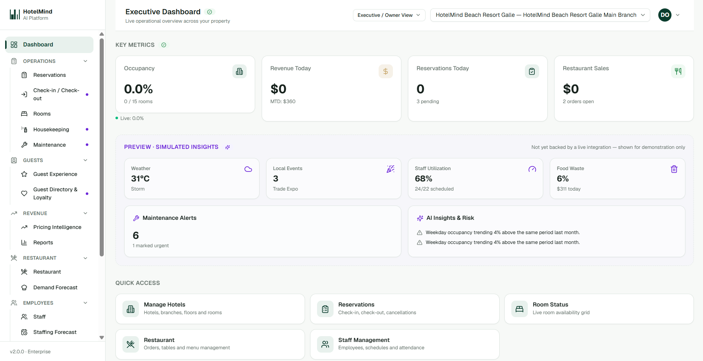Image resolution: width=703 pixels, height=361 pixels.
Task: Open the HotelMind Beach Resort Galle branch selector
Action: tap(540, 15)
